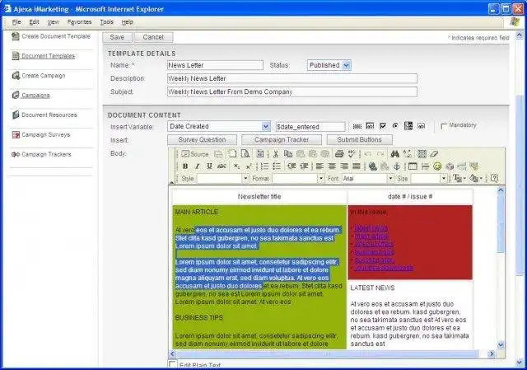Copy selection in the editor toolbar
527x370 pixels.
pos(288,154)
